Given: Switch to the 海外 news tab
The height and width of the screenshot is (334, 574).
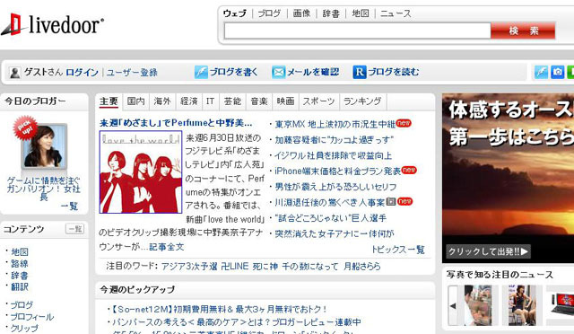Looking at the screenshot, I should pos(162,101).
